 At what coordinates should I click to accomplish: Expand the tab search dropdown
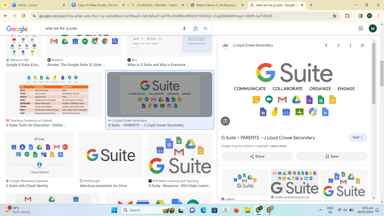coord(5,5)
